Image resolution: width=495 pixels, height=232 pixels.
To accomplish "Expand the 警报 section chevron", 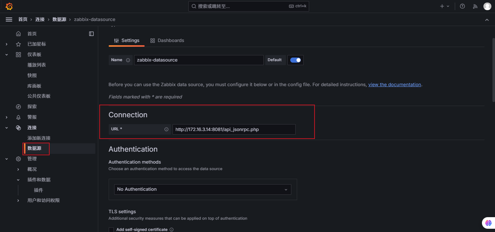I will pyautogui.click(x=6, y=117).
